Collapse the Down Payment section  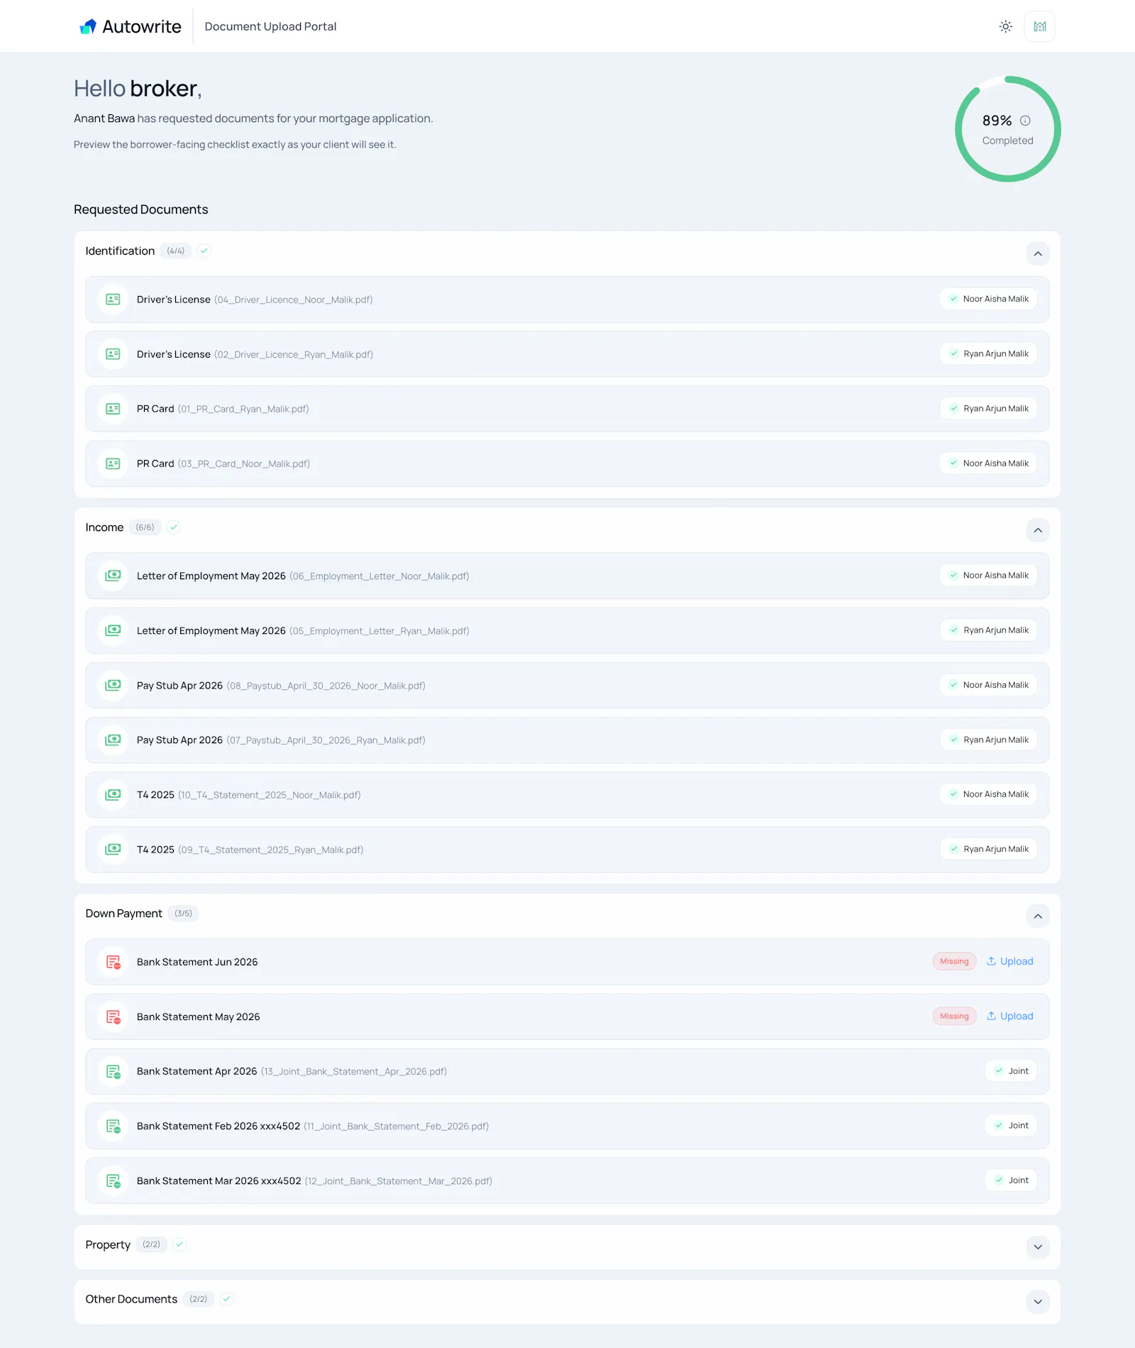[1038, 916]
